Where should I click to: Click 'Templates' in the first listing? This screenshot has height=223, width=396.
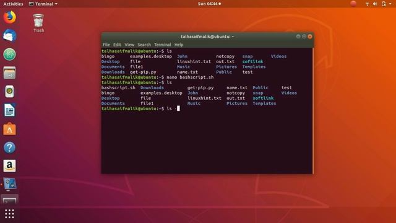(254, 67)
